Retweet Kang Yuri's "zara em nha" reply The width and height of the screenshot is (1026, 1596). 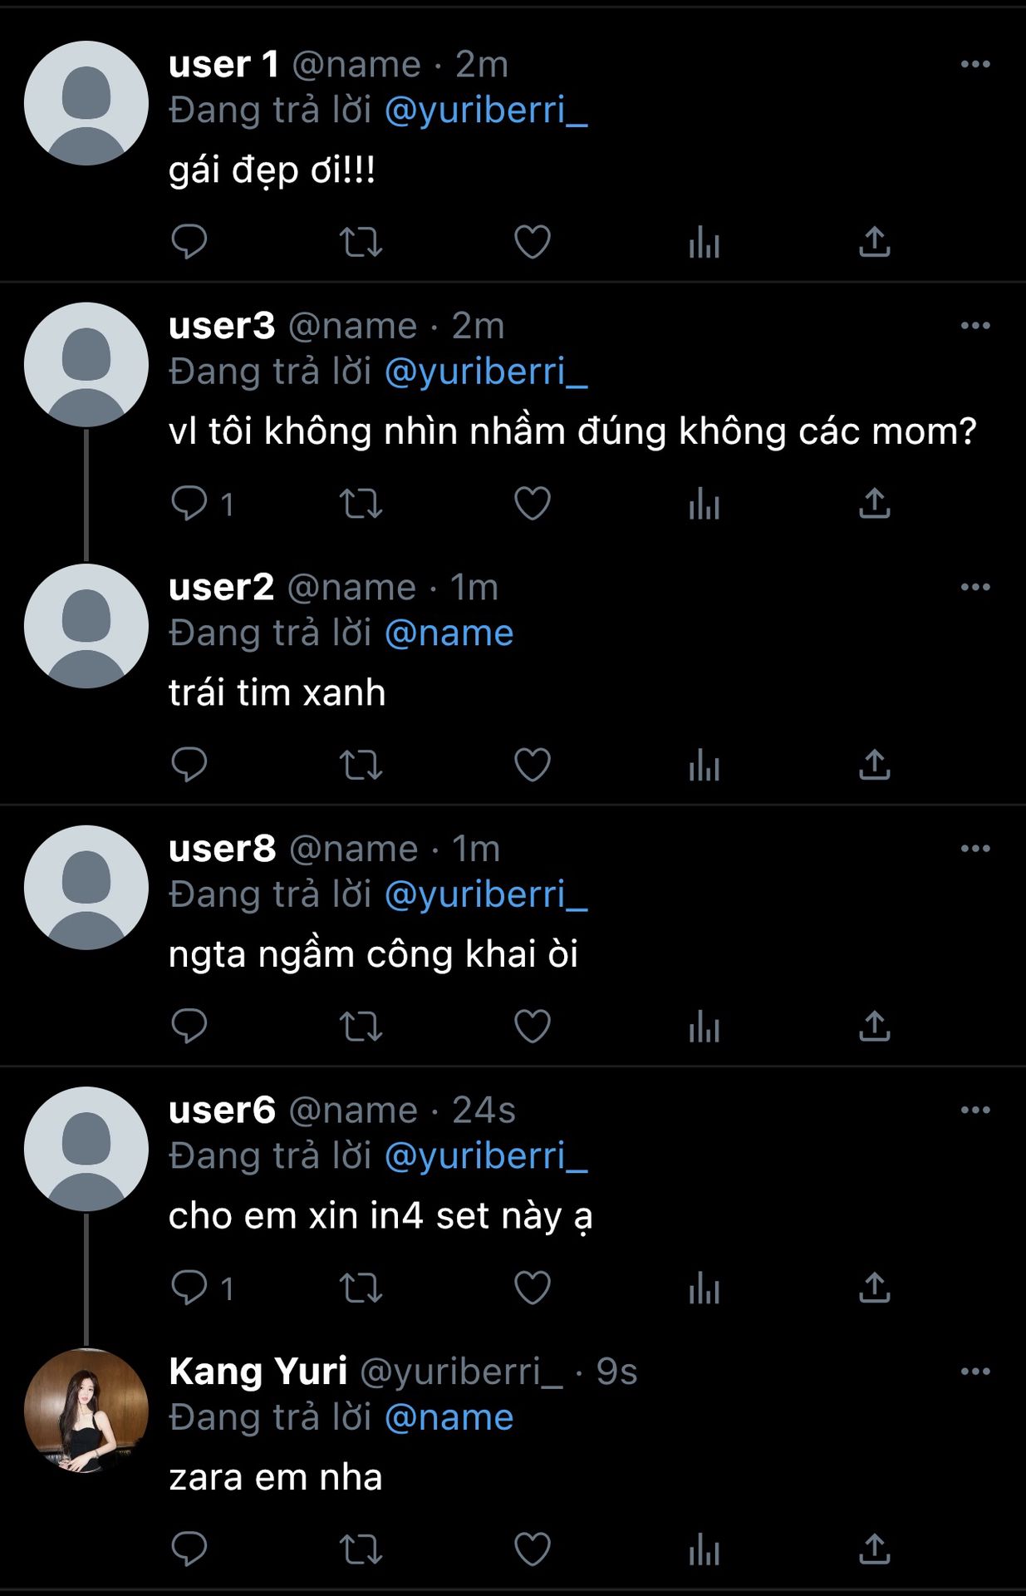coord(361,1549)
